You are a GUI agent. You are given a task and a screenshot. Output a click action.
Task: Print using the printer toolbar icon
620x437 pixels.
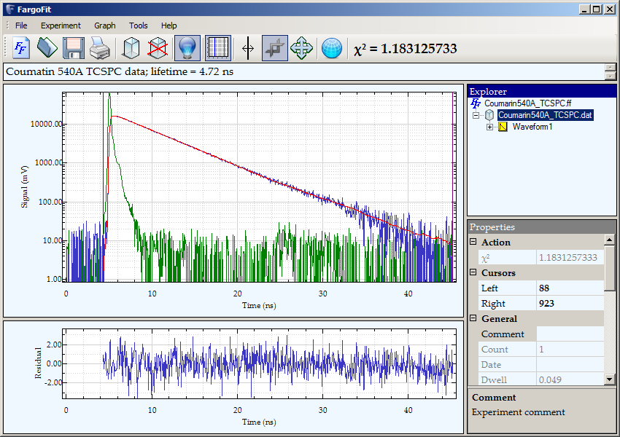98,48
